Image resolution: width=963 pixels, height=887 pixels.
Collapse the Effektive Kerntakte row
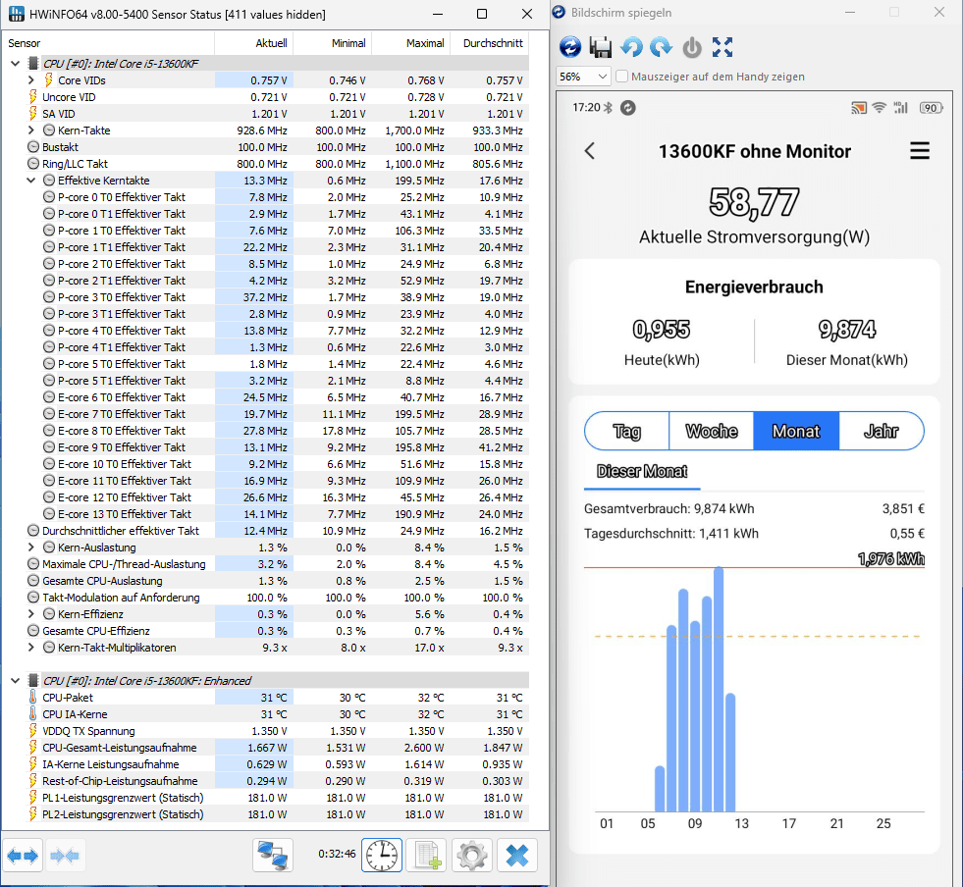tap(31, 181)
